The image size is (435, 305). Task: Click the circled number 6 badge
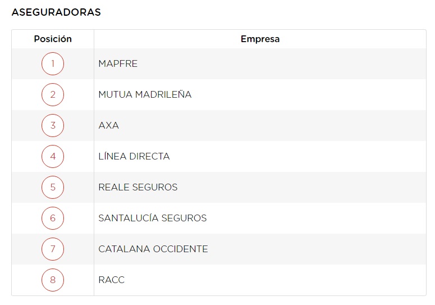pyautogui.click(x=53, y=218)
